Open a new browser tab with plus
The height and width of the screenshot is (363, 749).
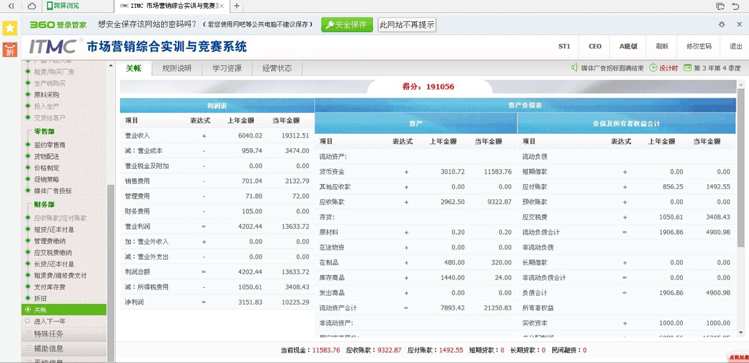(237, 6)
